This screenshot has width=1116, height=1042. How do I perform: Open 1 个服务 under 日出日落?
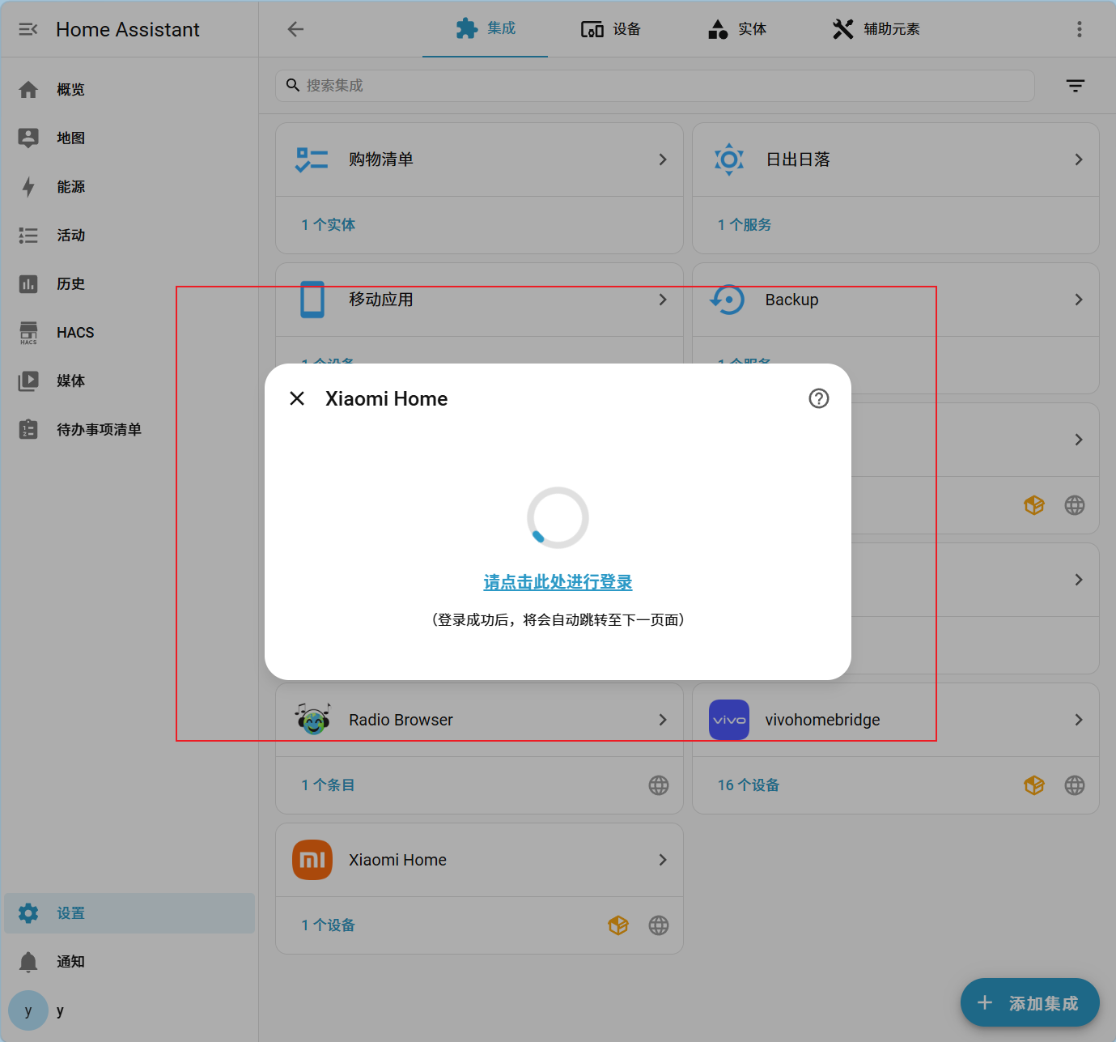click(x=745, y=225)
